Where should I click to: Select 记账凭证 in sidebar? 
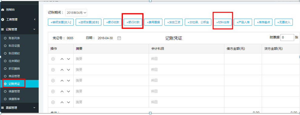pos(19,84)
